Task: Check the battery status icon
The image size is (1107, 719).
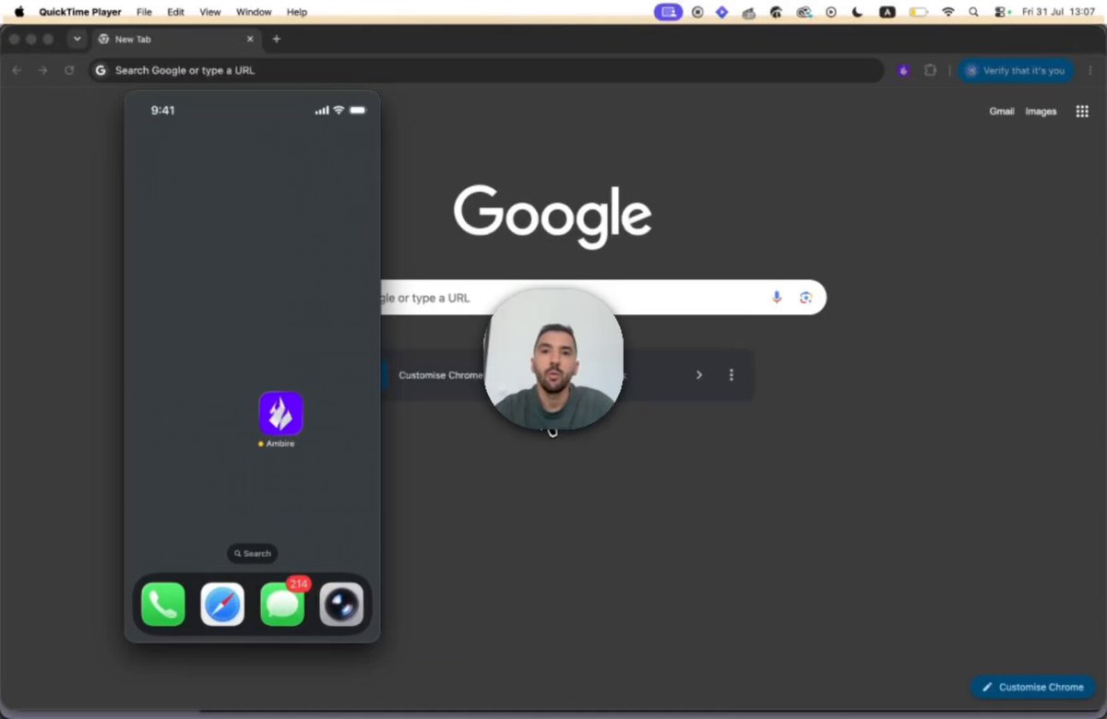Action: coord(919,12)
